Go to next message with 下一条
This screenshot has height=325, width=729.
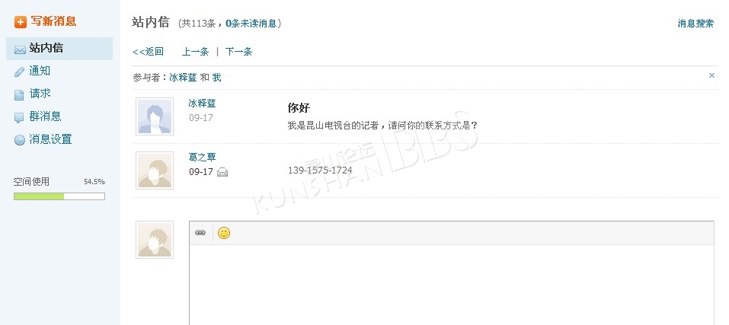[238, 52]
